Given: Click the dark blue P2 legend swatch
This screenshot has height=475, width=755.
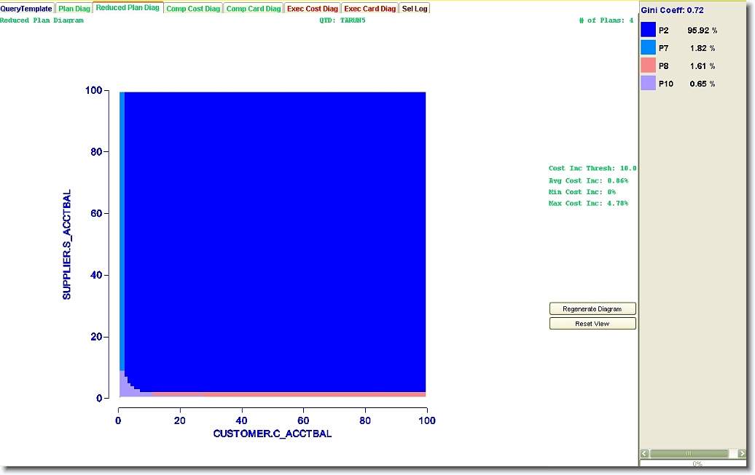Looking at the screenshot, I should pyautogui.click(x=648, y=30).
